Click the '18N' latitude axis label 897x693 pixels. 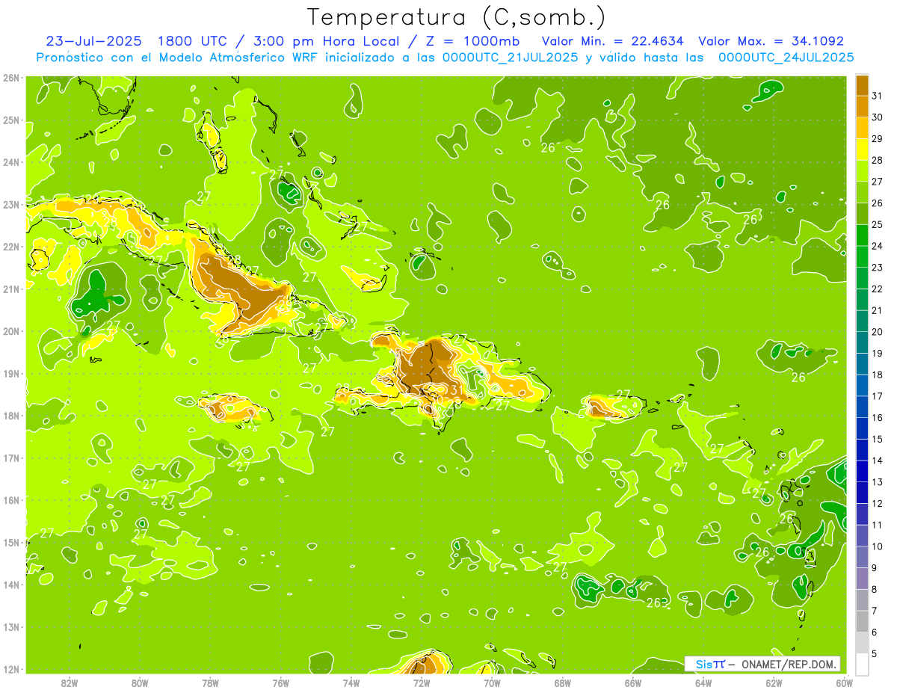[11, 416]
